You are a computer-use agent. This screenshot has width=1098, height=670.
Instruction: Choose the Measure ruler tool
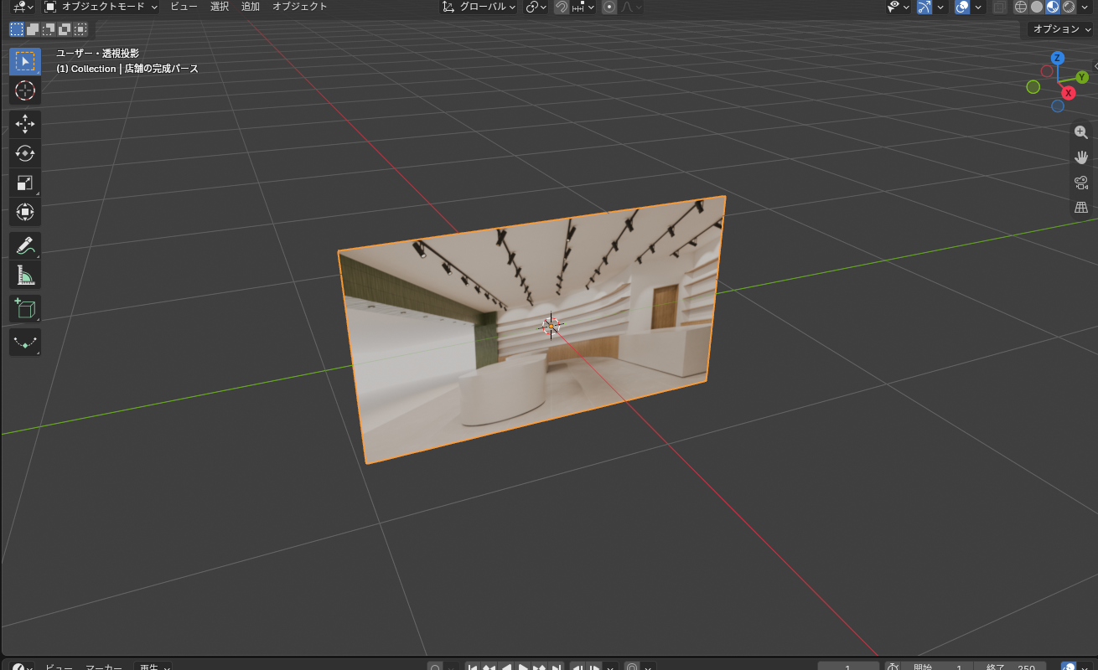[25, 276]
